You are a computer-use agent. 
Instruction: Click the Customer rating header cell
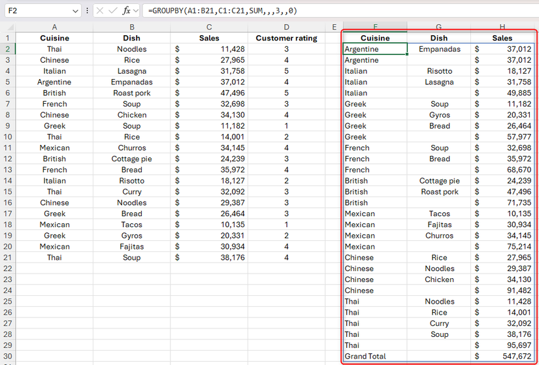(x=286, y=38)
